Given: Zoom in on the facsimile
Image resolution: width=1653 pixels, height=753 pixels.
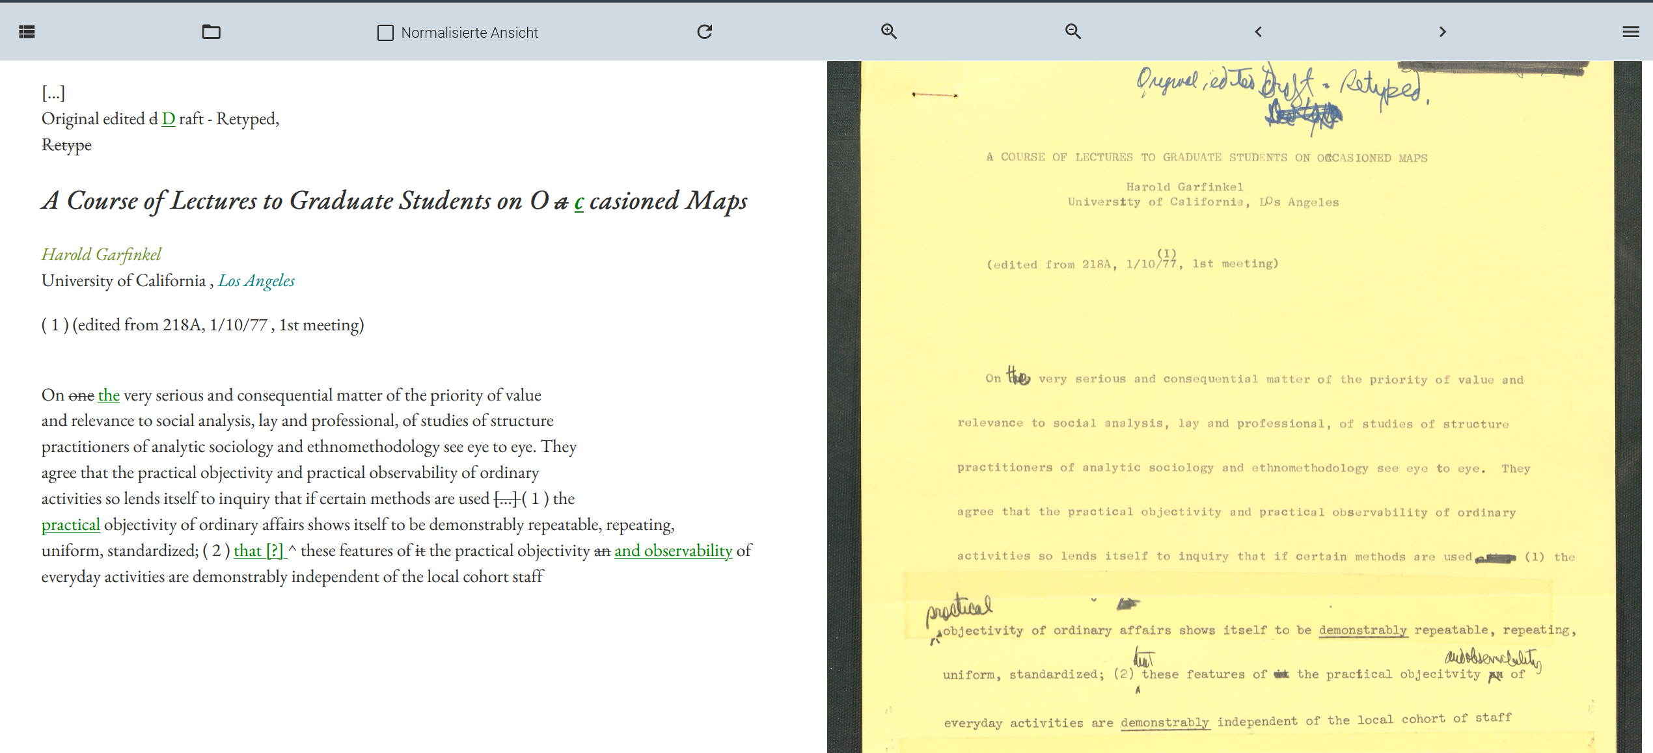Looking at the screenshot, I should click(x=889, y=31).
